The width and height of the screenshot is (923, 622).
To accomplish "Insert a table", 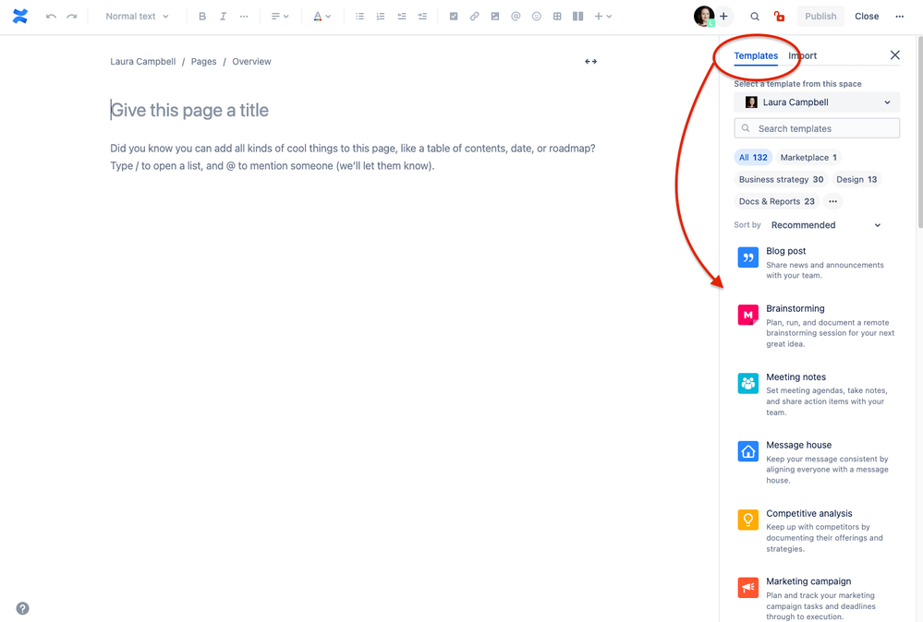I will coord(556,16).
